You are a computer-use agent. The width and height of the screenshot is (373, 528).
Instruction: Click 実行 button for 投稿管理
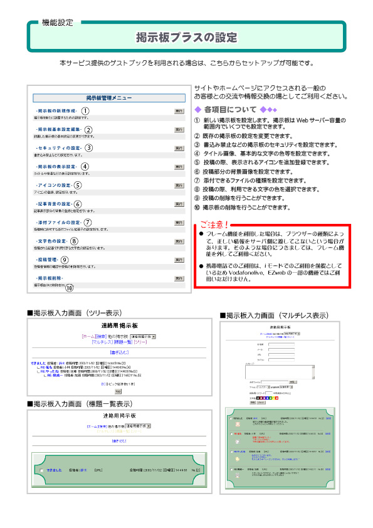[179, 260]
